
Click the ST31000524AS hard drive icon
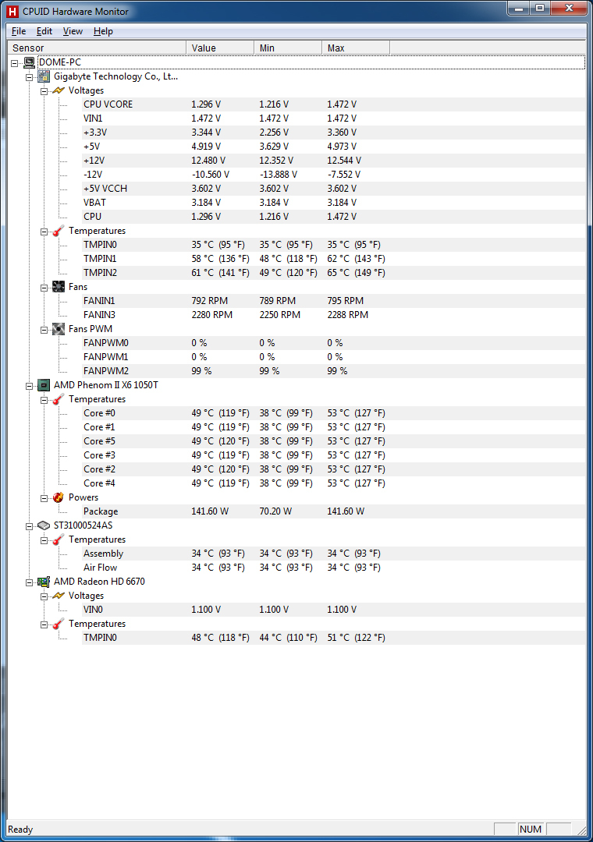[44, 525]
